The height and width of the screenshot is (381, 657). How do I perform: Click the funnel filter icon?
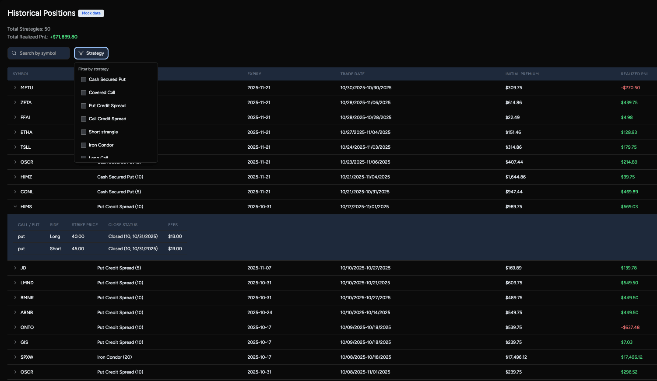(x=81, y=53)
